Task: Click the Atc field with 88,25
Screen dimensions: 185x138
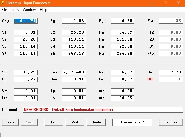Action: click(122, 98)
